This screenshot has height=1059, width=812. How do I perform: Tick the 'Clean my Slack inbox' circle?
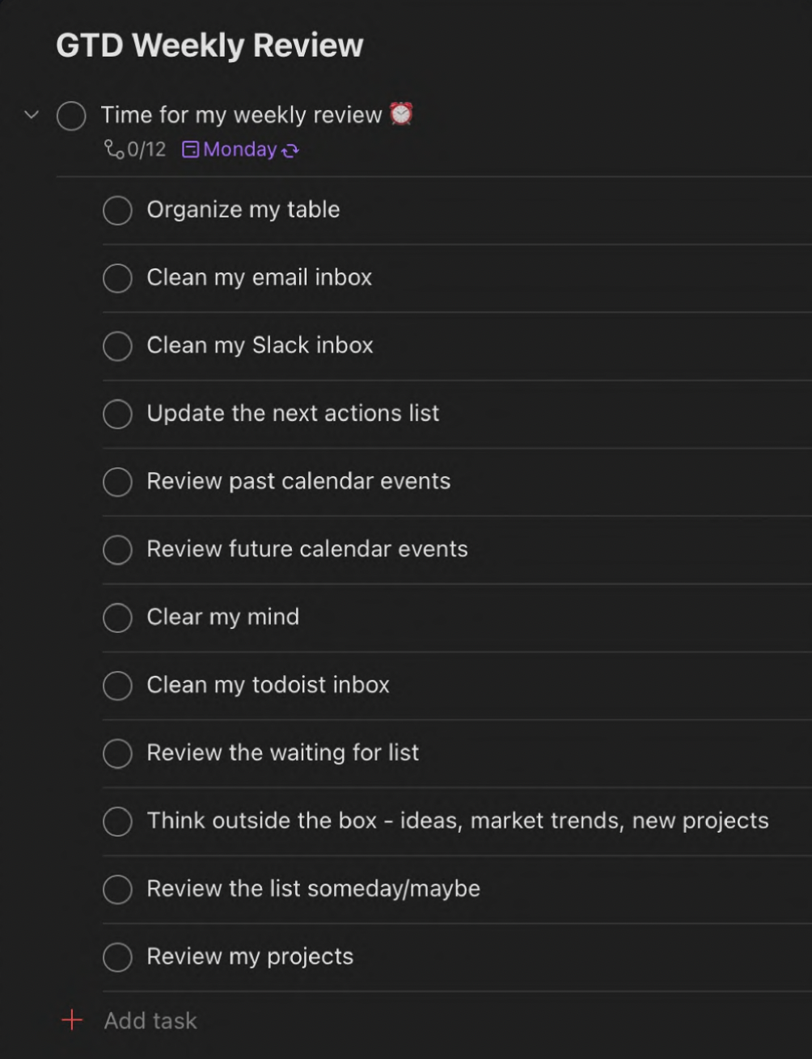click(x=117, y=346)
